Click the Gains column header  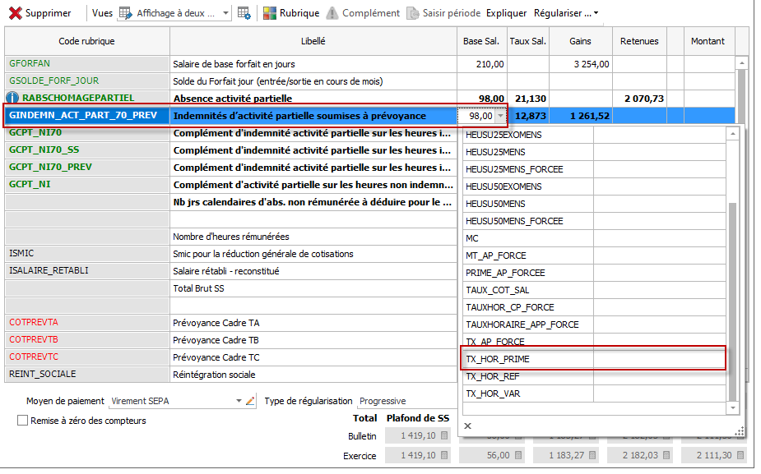coord(581,41)
